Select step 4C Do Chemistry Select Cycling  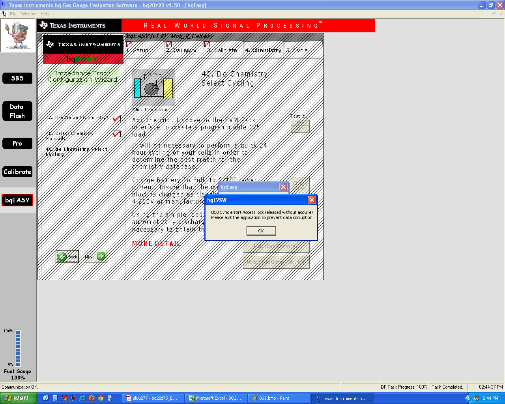tap(77, 152)
